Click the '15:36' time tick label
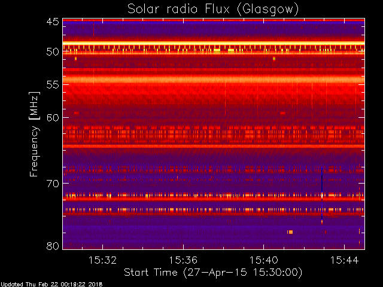Image resolution: width=383 pixels, height=287 pixels. tap(183, 260)
